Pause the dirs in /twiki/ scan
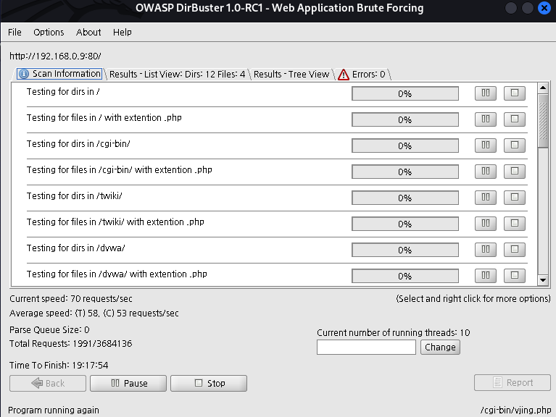 pyautogui.click(x=486, y=198)
